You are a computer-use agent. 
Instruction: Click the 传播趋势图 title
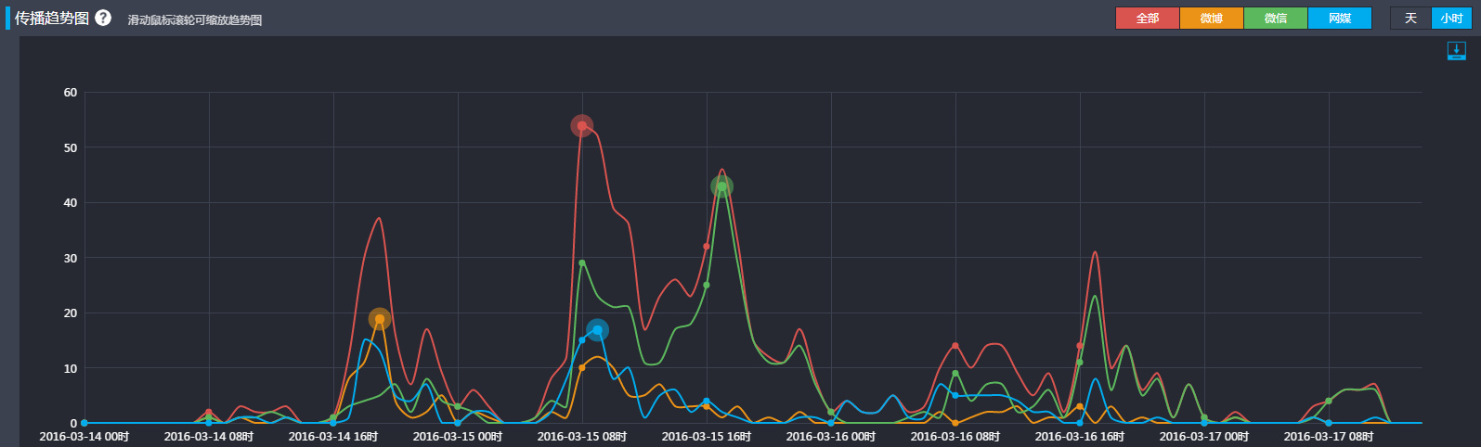[x=52, y=18]
